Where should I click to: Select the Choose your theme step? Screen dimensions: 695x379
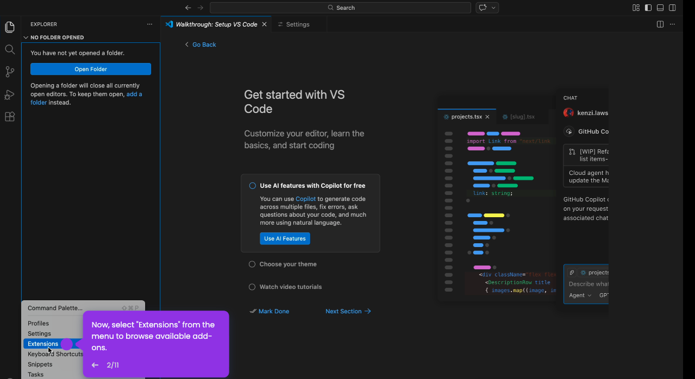tap(288, 264)
